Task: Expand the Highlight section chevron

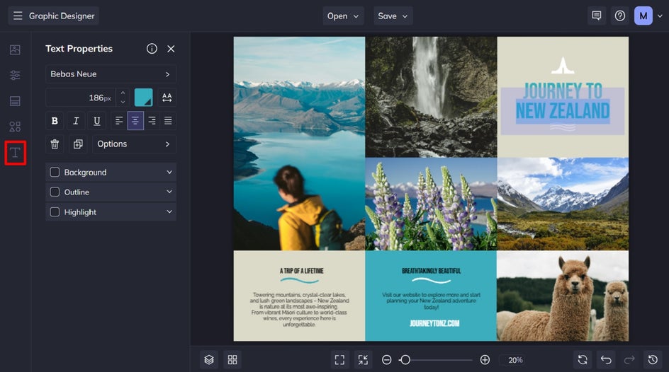Action: tap(169, 211)
